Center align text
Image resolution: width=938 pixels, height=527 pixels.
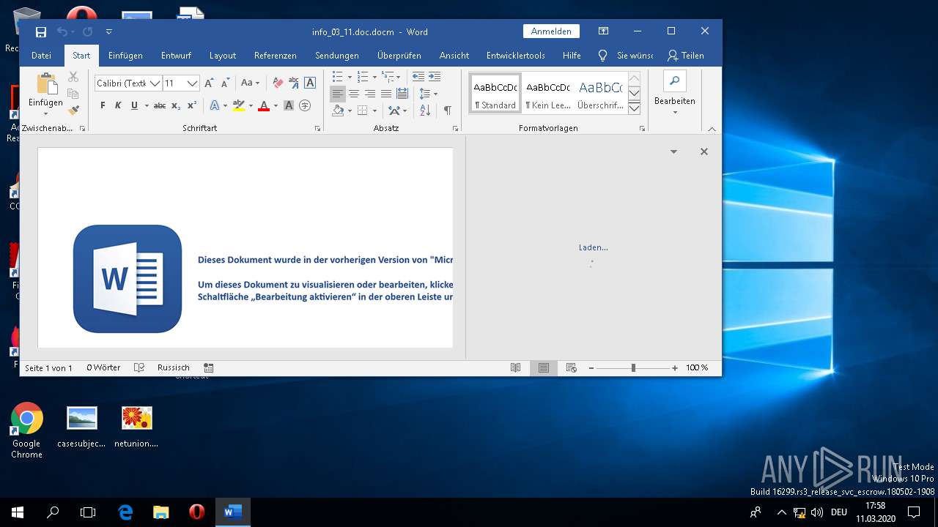click(x=354, y=94)
